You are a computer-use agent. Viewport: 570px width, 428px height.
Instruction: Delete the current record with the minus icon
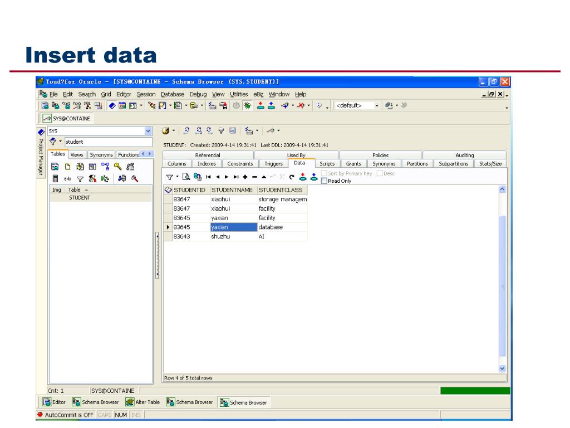coord(254,177)
